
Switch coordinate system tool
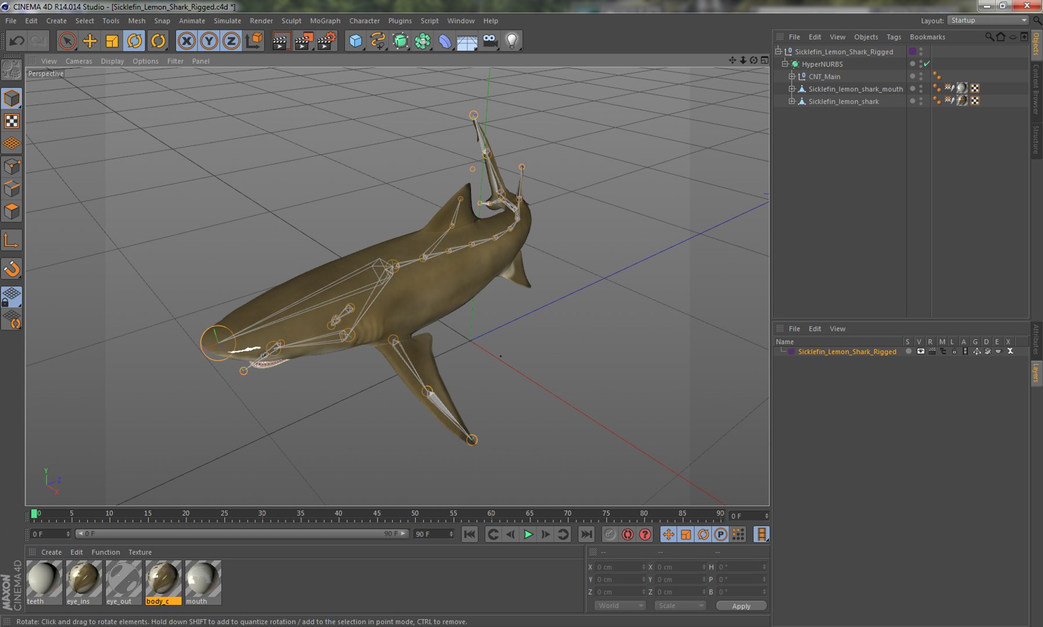[x=254, y=41]
